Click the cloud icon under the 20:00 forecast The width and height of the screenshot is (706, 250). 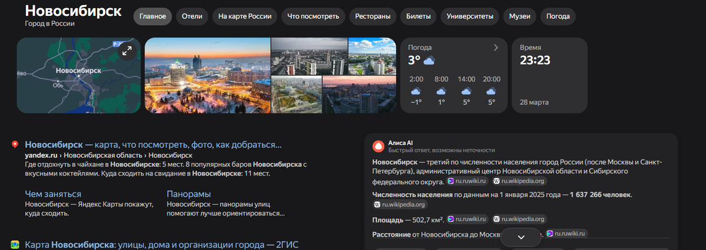491,92
